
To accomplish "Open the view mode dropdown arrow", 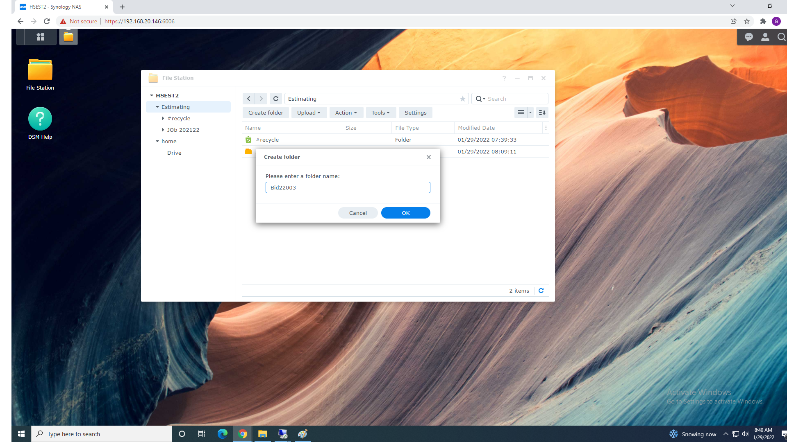I will point(530,113).
